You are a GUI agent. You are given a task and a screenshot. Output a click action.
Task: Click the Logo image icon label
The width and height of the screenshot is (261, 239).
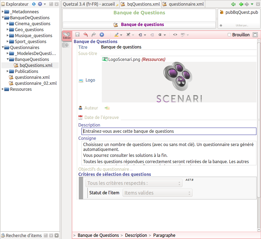pos(81,80)
